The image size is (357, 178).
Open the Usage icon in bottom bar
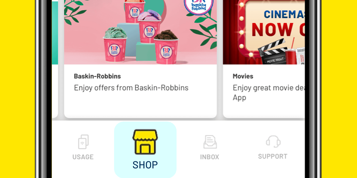83,142
